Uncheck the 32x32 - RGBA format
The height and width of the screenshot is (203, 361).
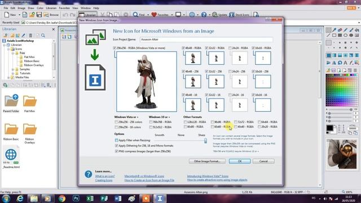tap(206, 48)
